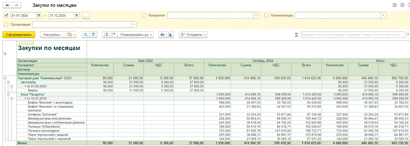The width and height of the screenshot is (410, 146).
Task: Collapse the Торговый дом "Комплексный" ООО group
Action: [5, 78]
